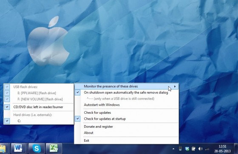Click the Dropbox tray icon

click(187, 148)
